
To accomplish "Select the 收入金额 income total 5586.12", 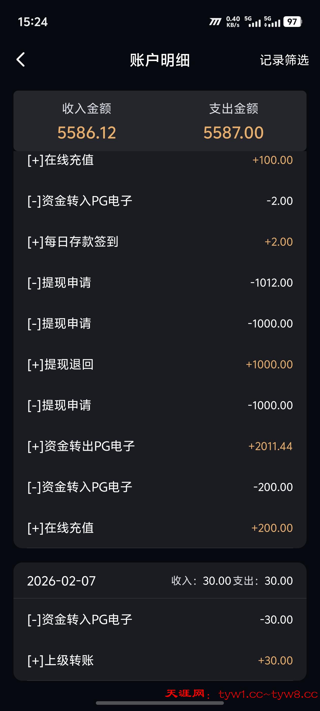I will coord(87,133).
